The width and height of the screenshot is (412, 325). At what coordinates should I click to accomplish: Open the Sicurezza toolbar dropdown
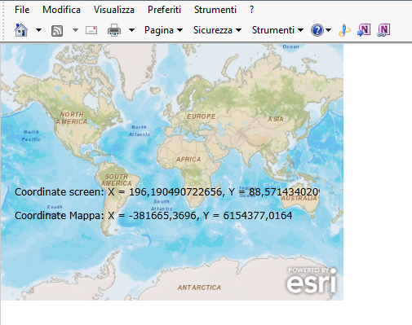pyautogui.click(x=217, y=30)
